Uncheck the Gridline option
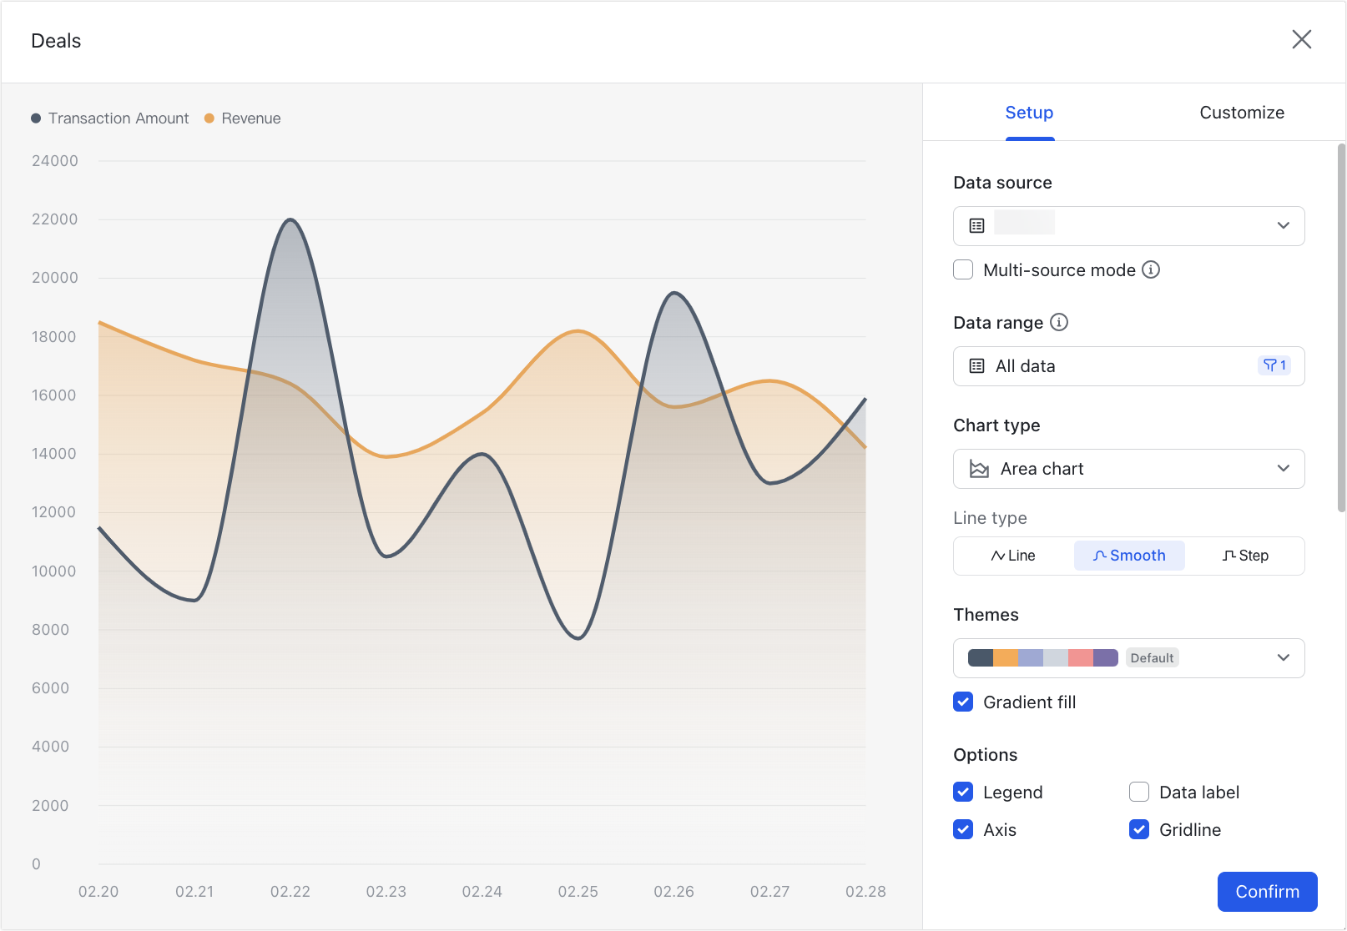 pyautogui.click(x=1138, y=829)
